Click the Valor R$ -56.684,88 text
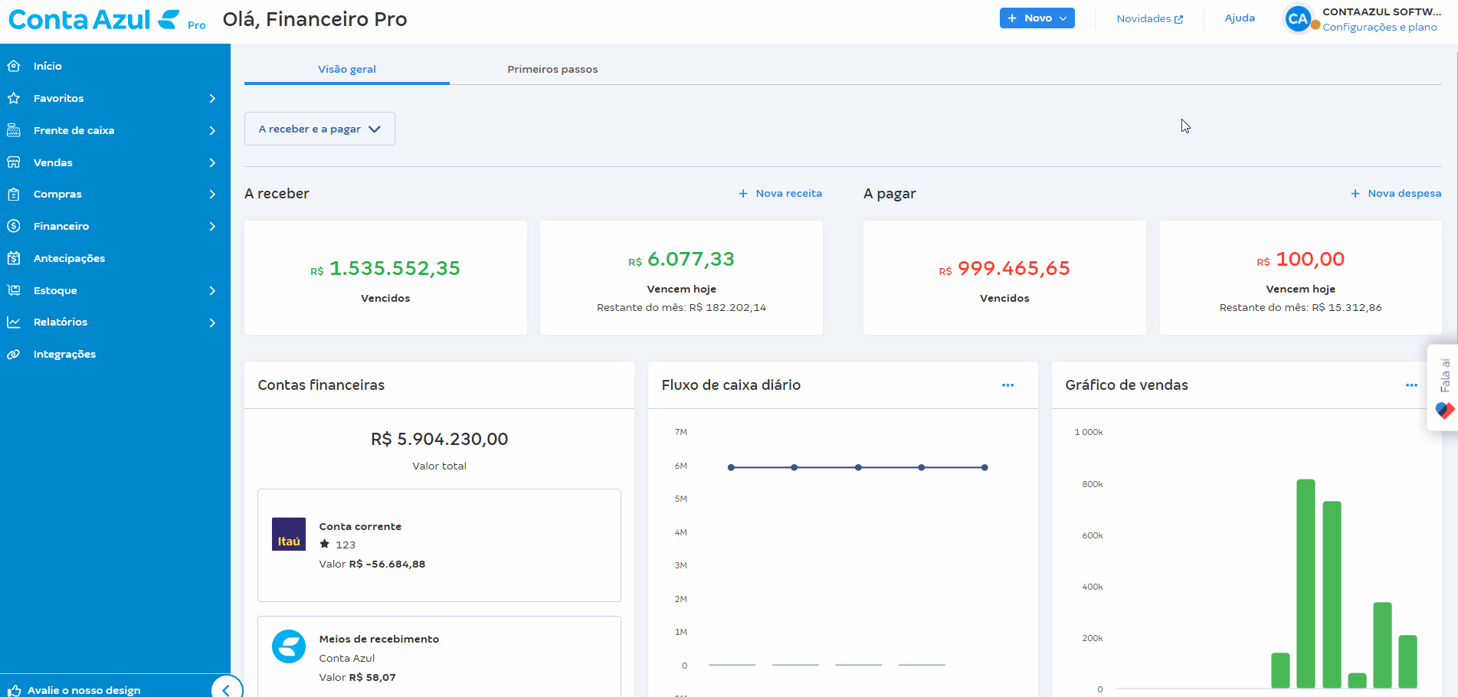The height and width of the screenshot is (697, 1458). point(372,564)
